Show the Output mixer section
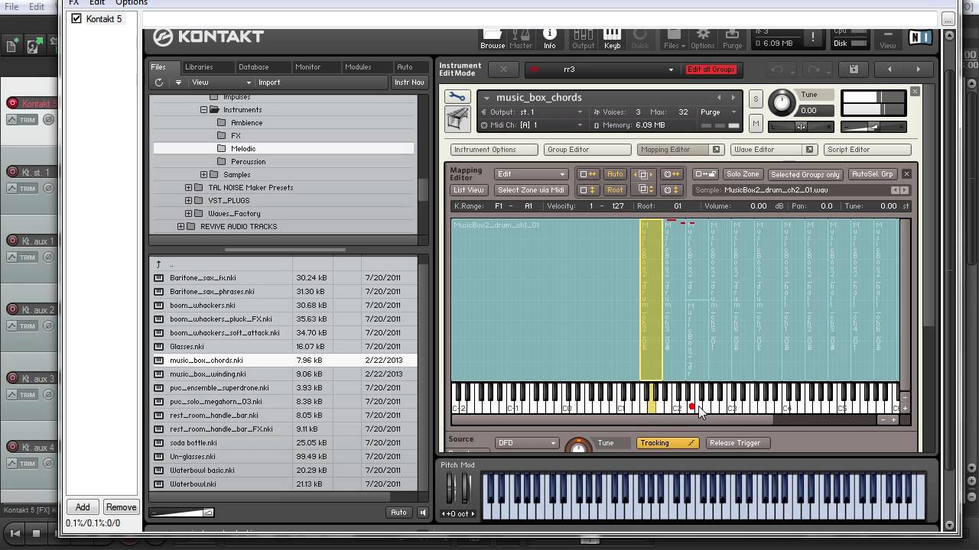 point(583,38)
